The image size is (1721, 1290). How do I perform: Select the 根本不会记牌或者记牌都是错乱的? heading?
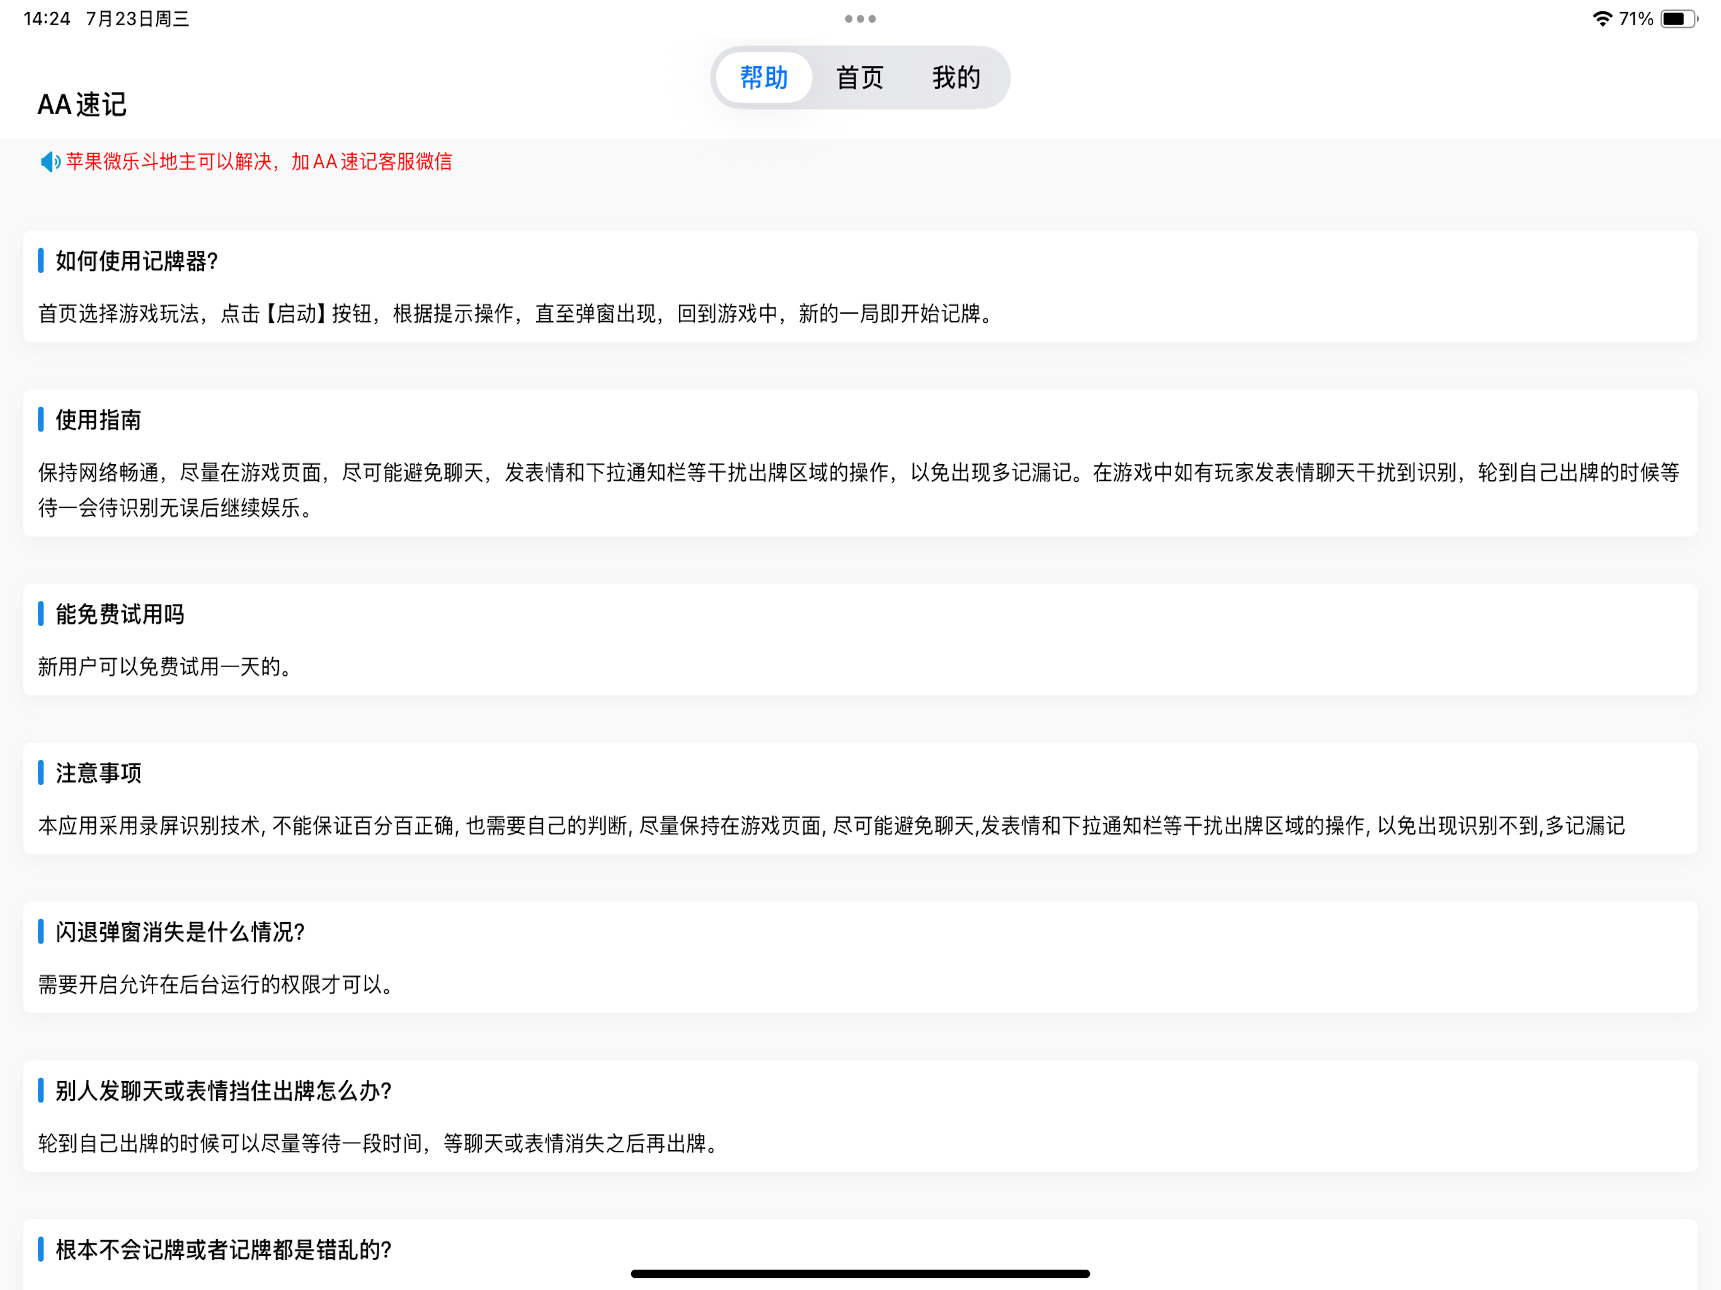pyautogui.click(x=223, y=1250)
